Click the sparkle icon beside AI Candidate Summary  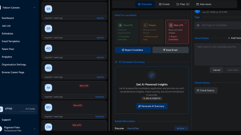116,62
